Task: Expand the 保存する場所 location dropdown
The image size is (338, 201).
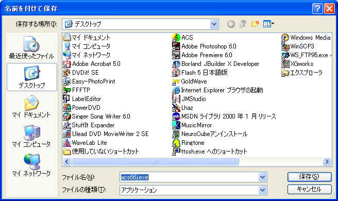Action: (x=214, y=24)
